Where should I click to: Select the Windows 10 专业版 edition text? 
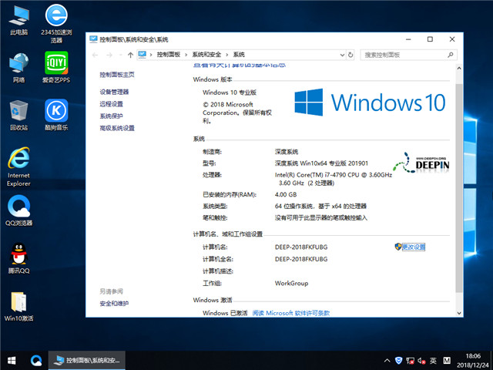(230, 92)
